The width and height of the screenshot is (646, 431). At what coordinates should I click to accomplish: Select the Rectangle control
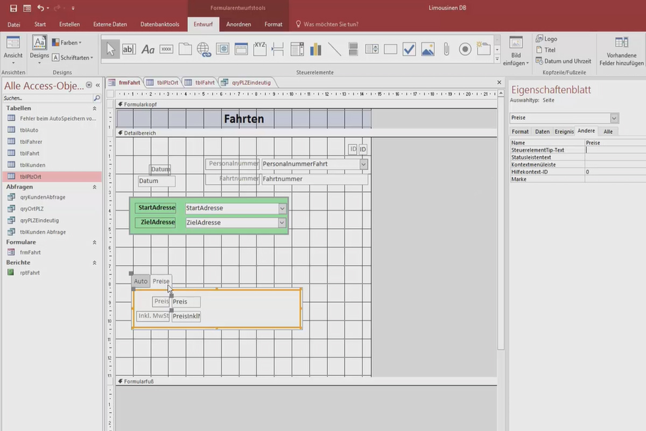(x=390, y=50)
